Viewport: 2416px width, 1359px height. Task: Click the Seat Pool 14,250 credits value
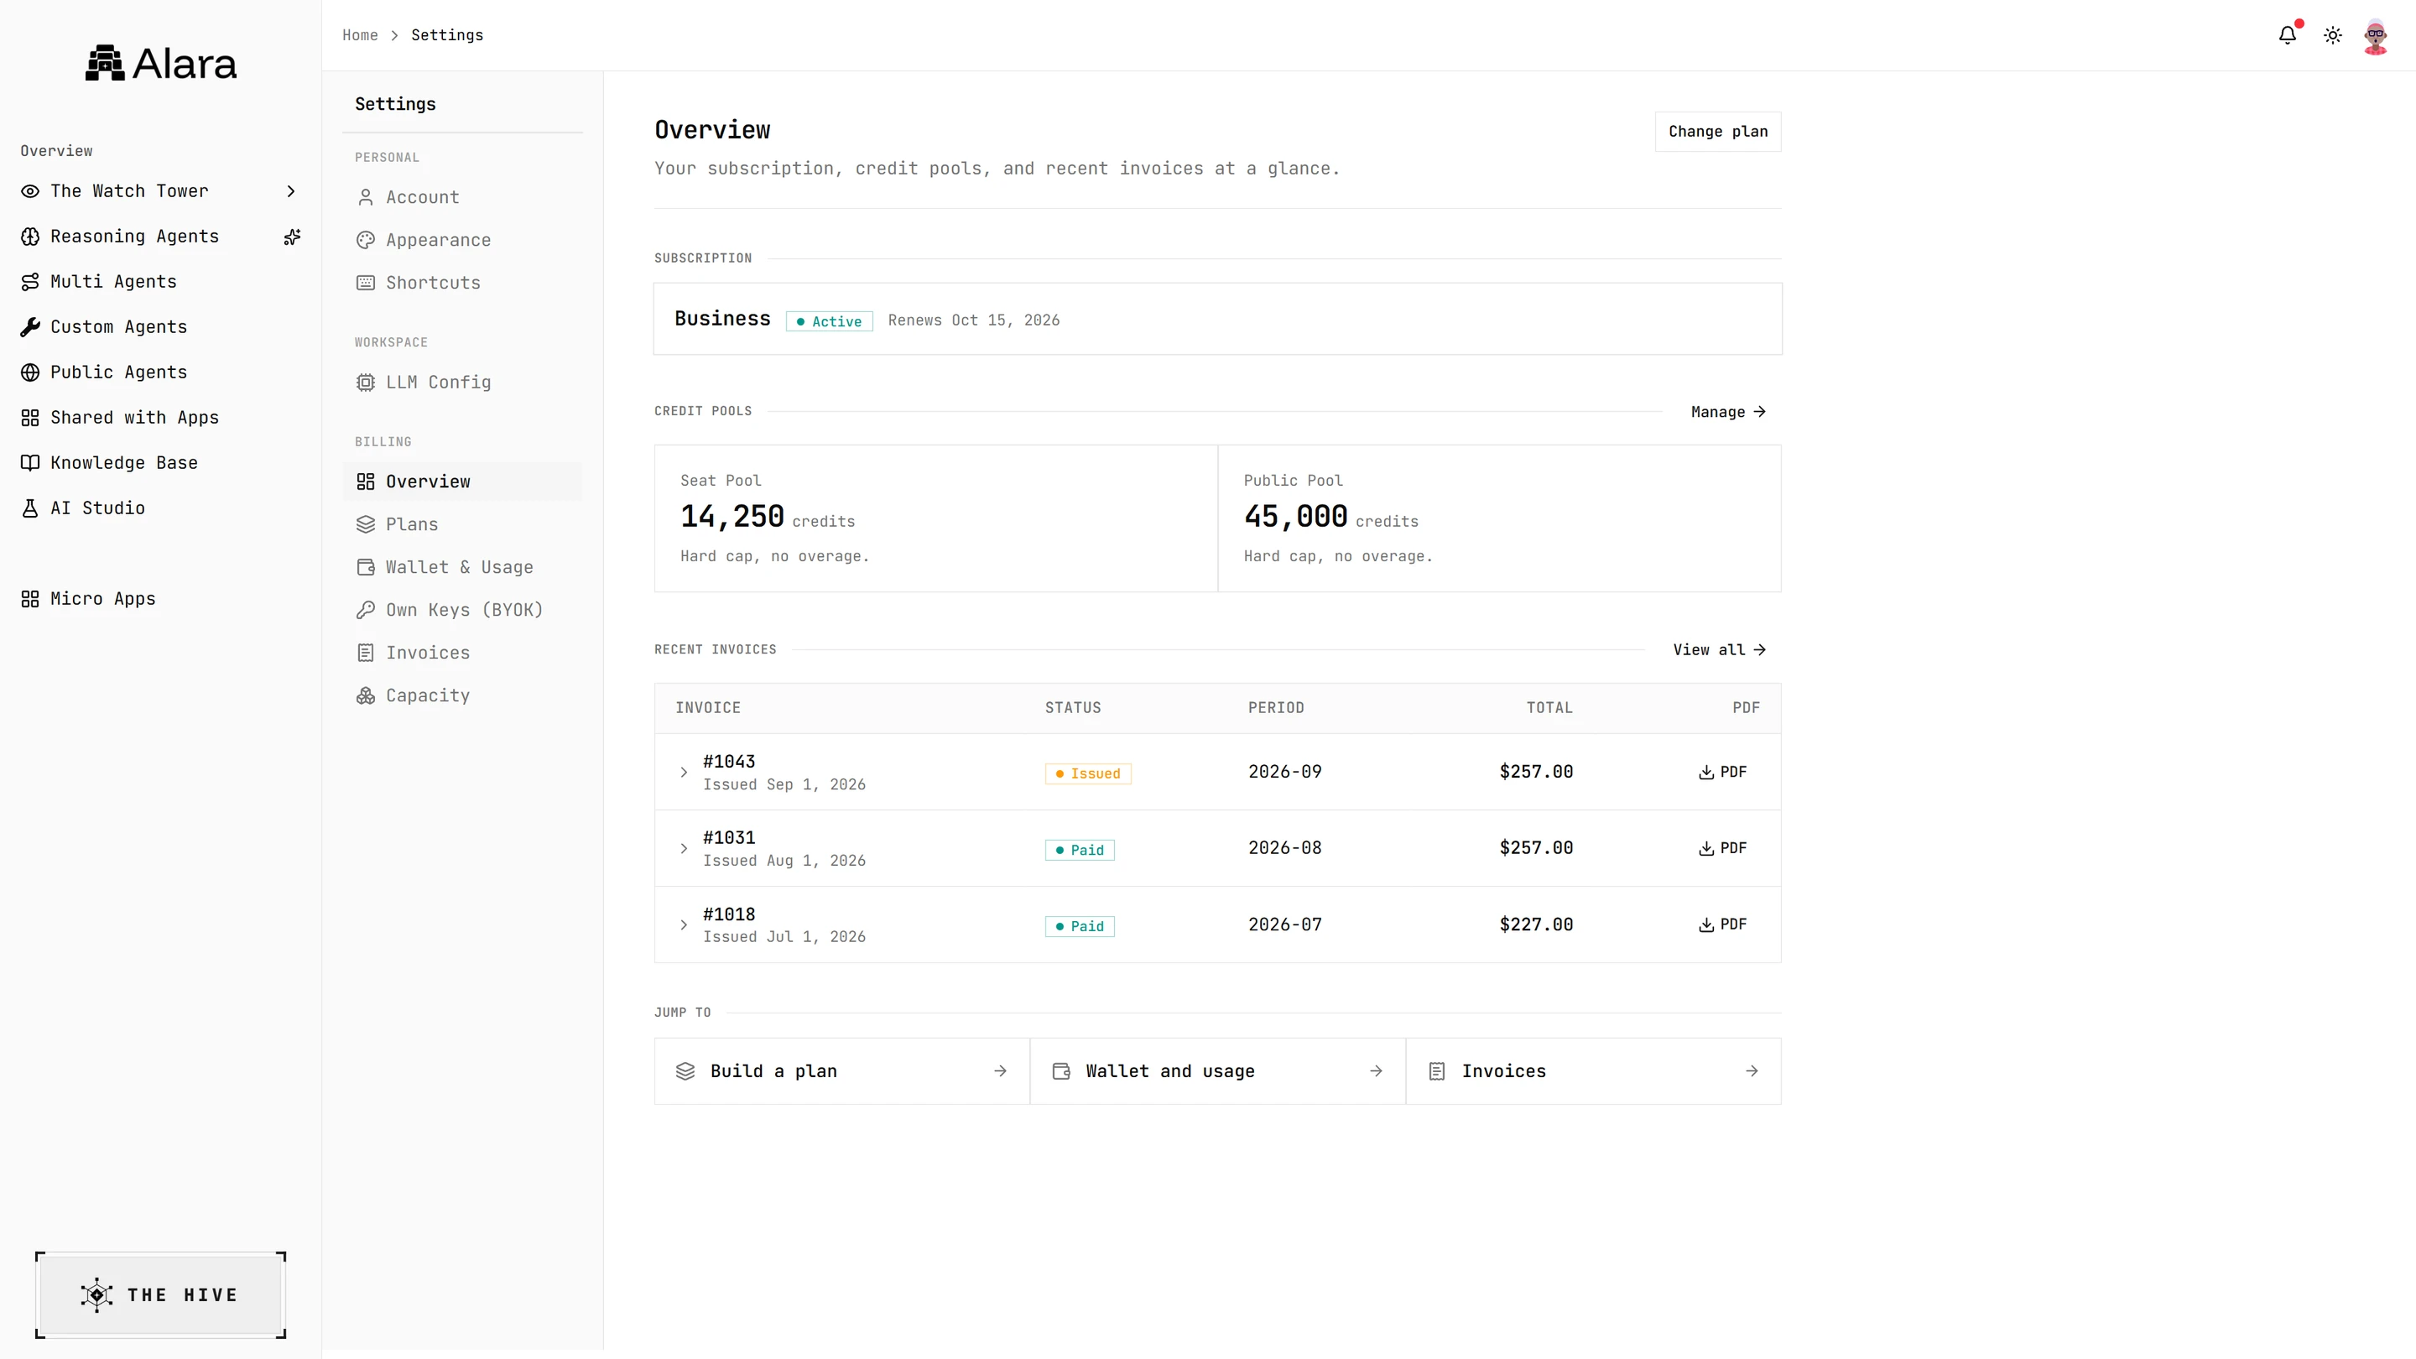coord(768,517)
